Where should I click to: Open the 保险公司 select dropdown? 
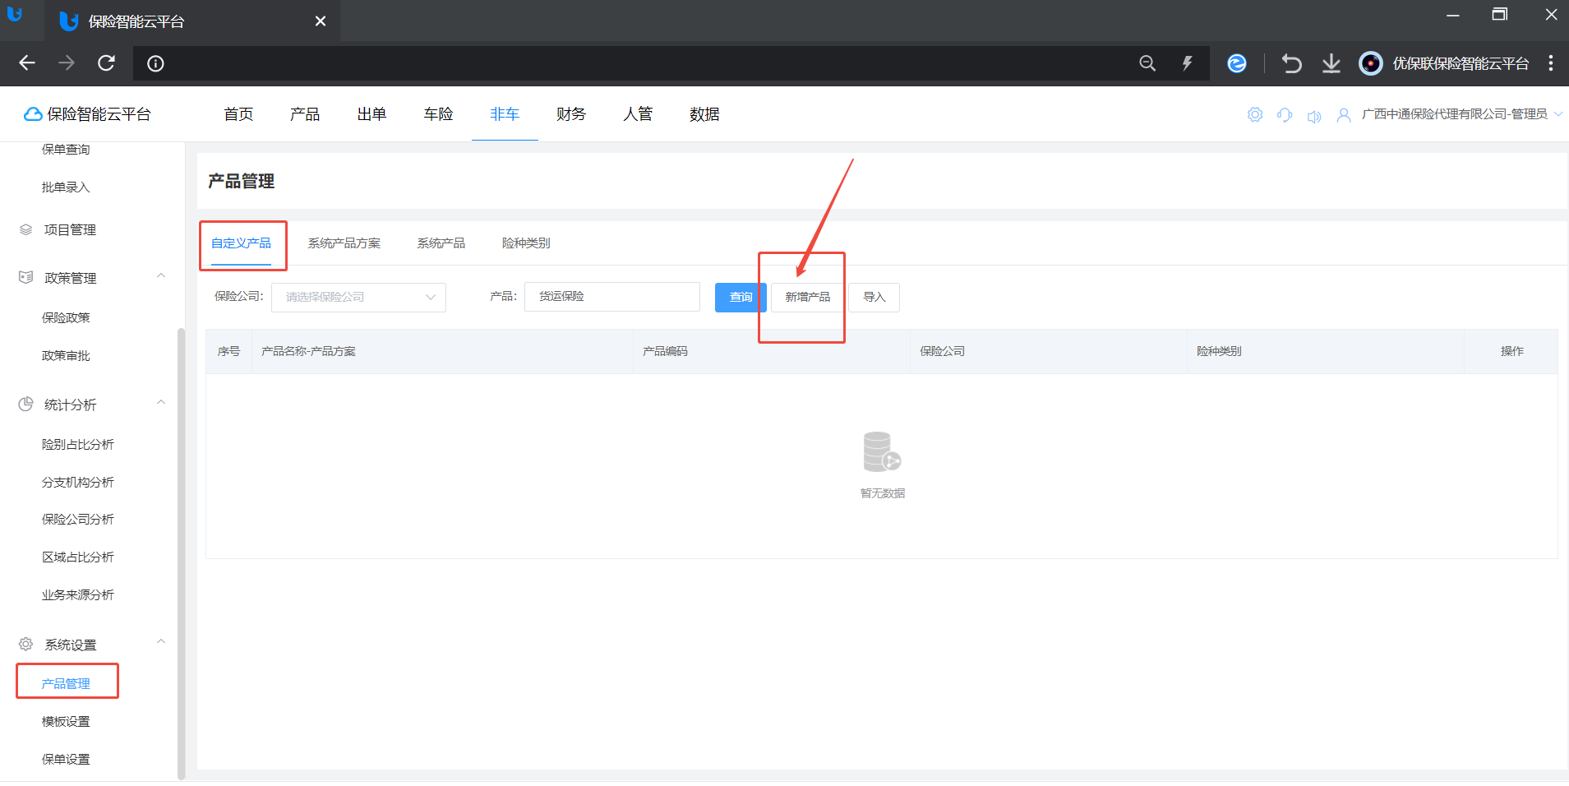coord(358,297)
